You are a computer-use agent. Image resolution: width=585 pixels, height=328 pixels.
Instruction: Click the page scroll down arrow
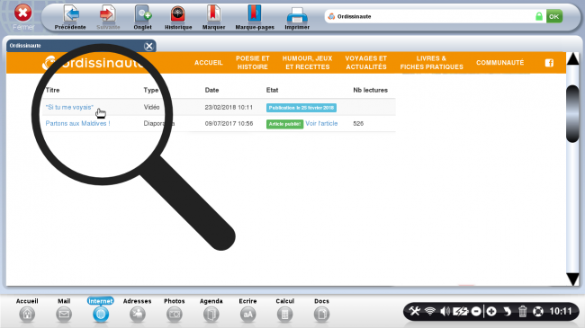tap(572, 279)
